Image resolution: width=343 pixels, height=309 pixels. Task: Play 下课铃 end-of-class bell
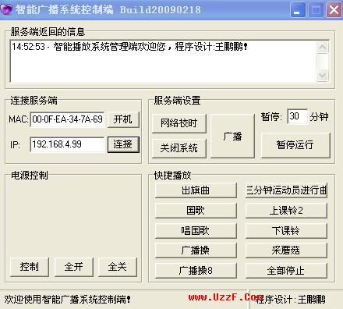[286, 230]
